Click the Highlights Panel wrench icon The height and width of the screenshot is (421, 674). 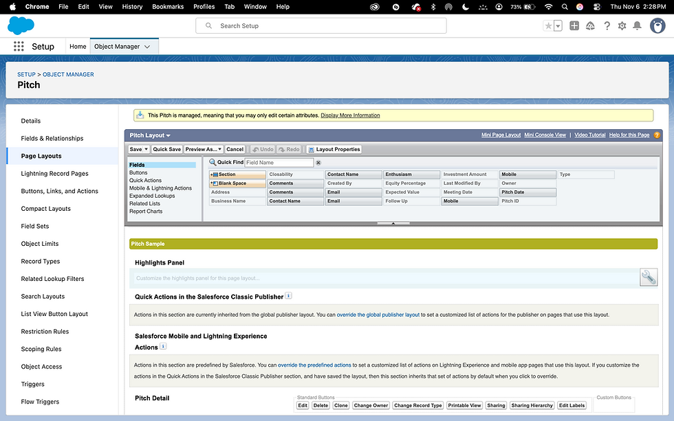tap(648, 277)
